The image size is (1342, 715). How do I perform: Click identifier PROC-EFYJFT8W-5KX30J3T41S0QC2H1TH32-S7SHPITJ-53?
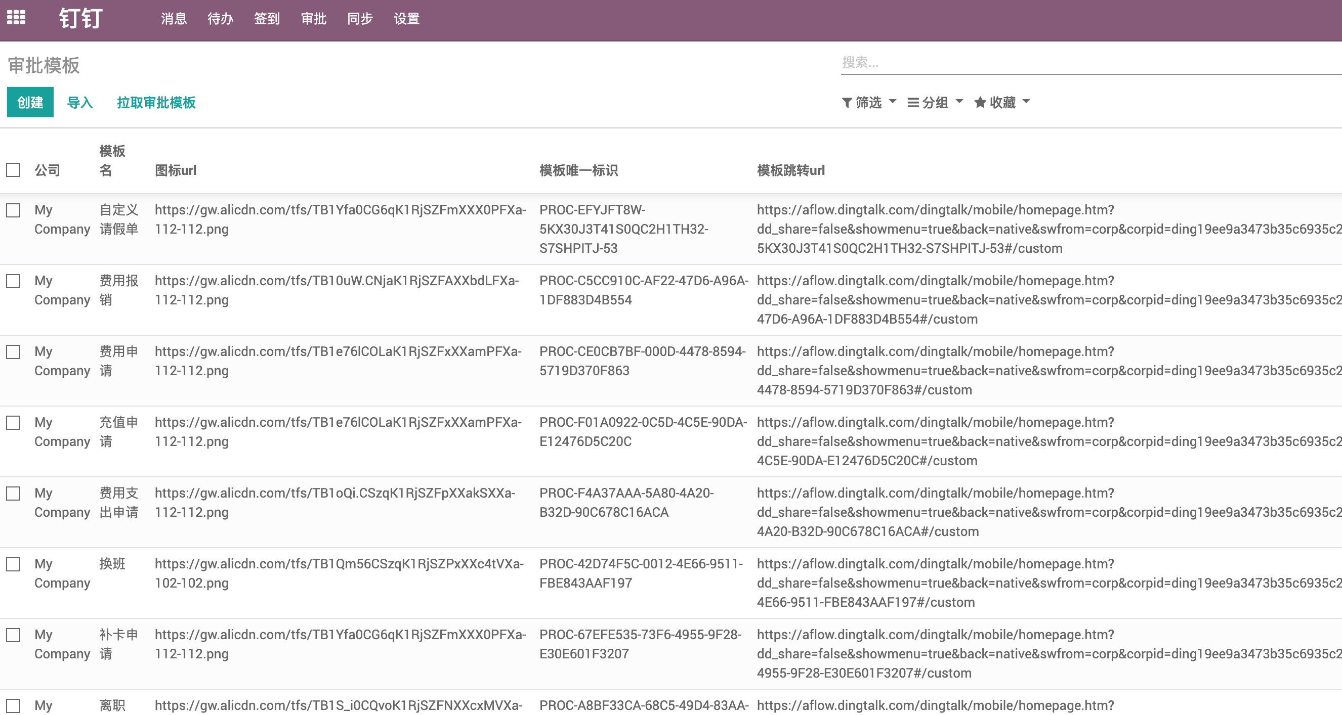[x=623, y=229]
